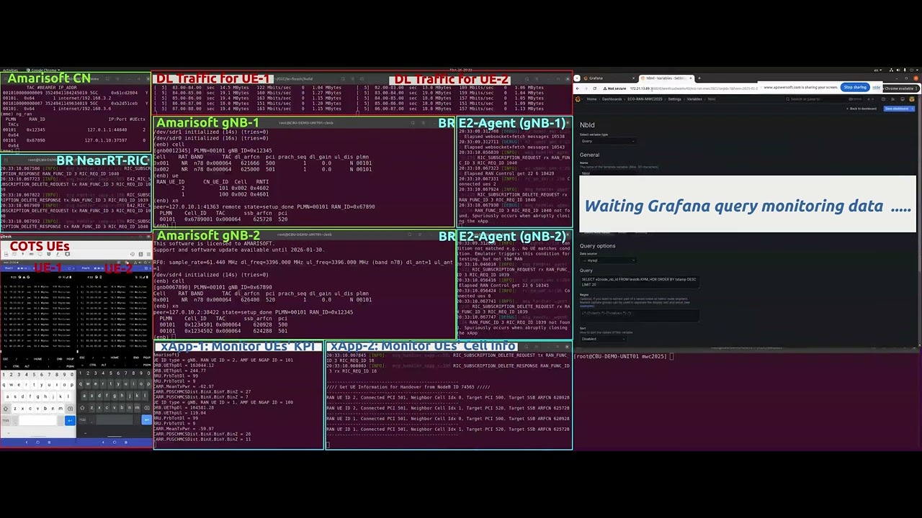Go to Settings breadcrumb

click(674, 99)
